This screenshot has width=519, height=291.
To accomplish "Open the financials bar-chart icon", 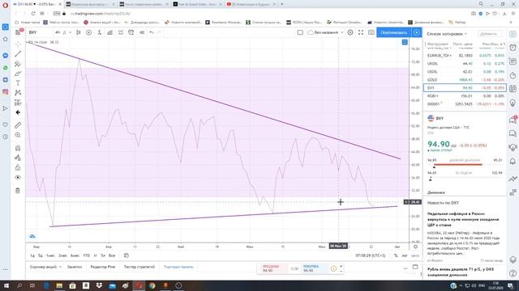I will pyautogui.click(x=110, y=32).
